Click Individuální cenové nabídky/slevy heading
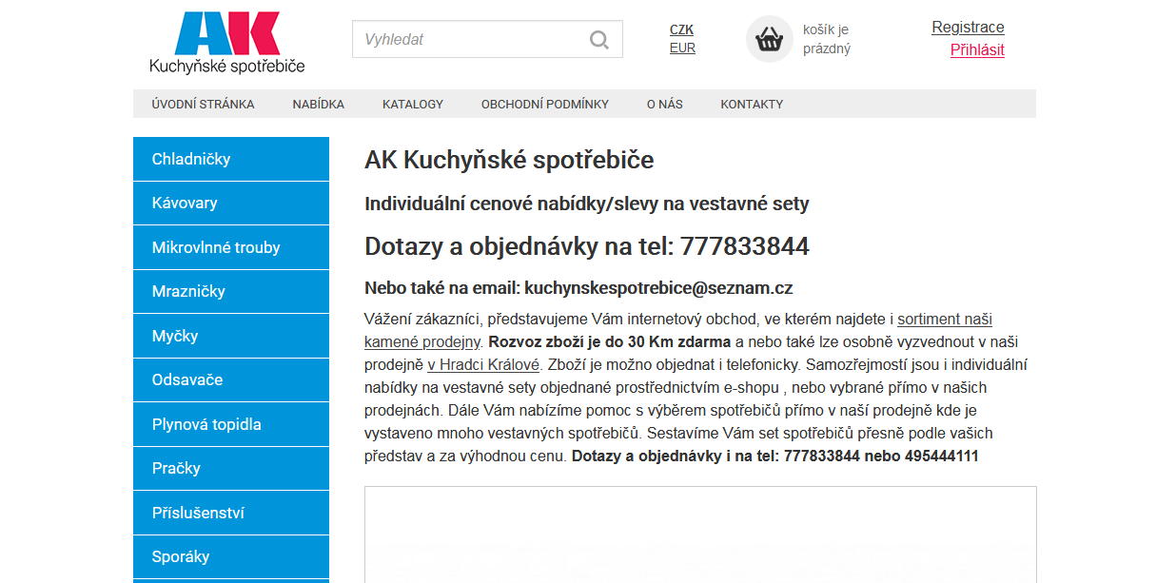The height and width of the screenshot is (583, 1176). tap(587, 204)
